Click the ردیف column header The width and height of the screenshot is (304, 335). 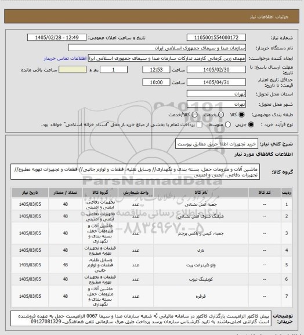tap(287, 193)
